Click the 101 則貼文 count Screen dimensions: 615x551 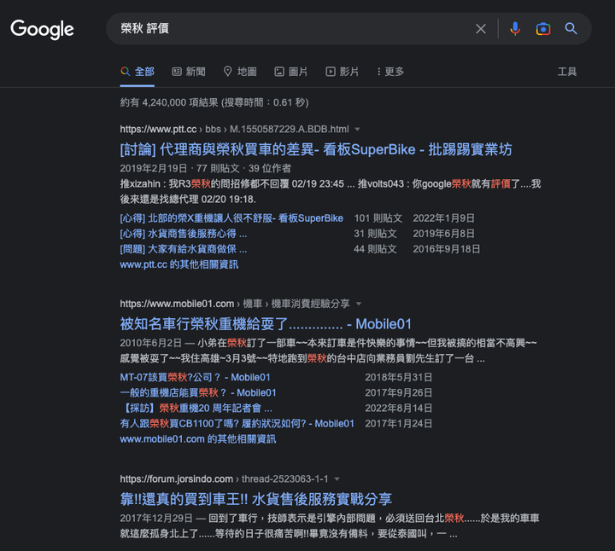point(378,218)
